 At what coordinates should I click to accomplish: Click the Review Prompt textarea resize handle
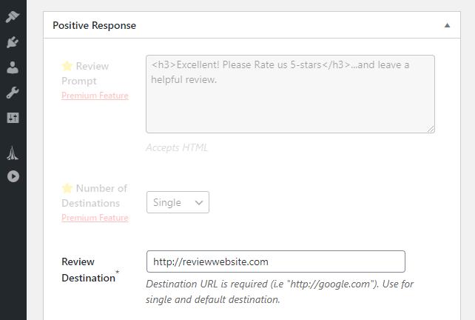(x=431, y=129)
